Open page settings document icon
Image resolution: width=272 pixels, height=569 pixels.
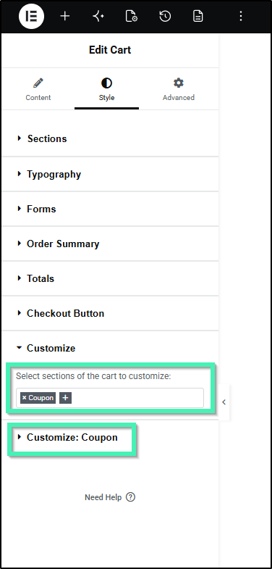pyautogui.click(x=131, y=17)
